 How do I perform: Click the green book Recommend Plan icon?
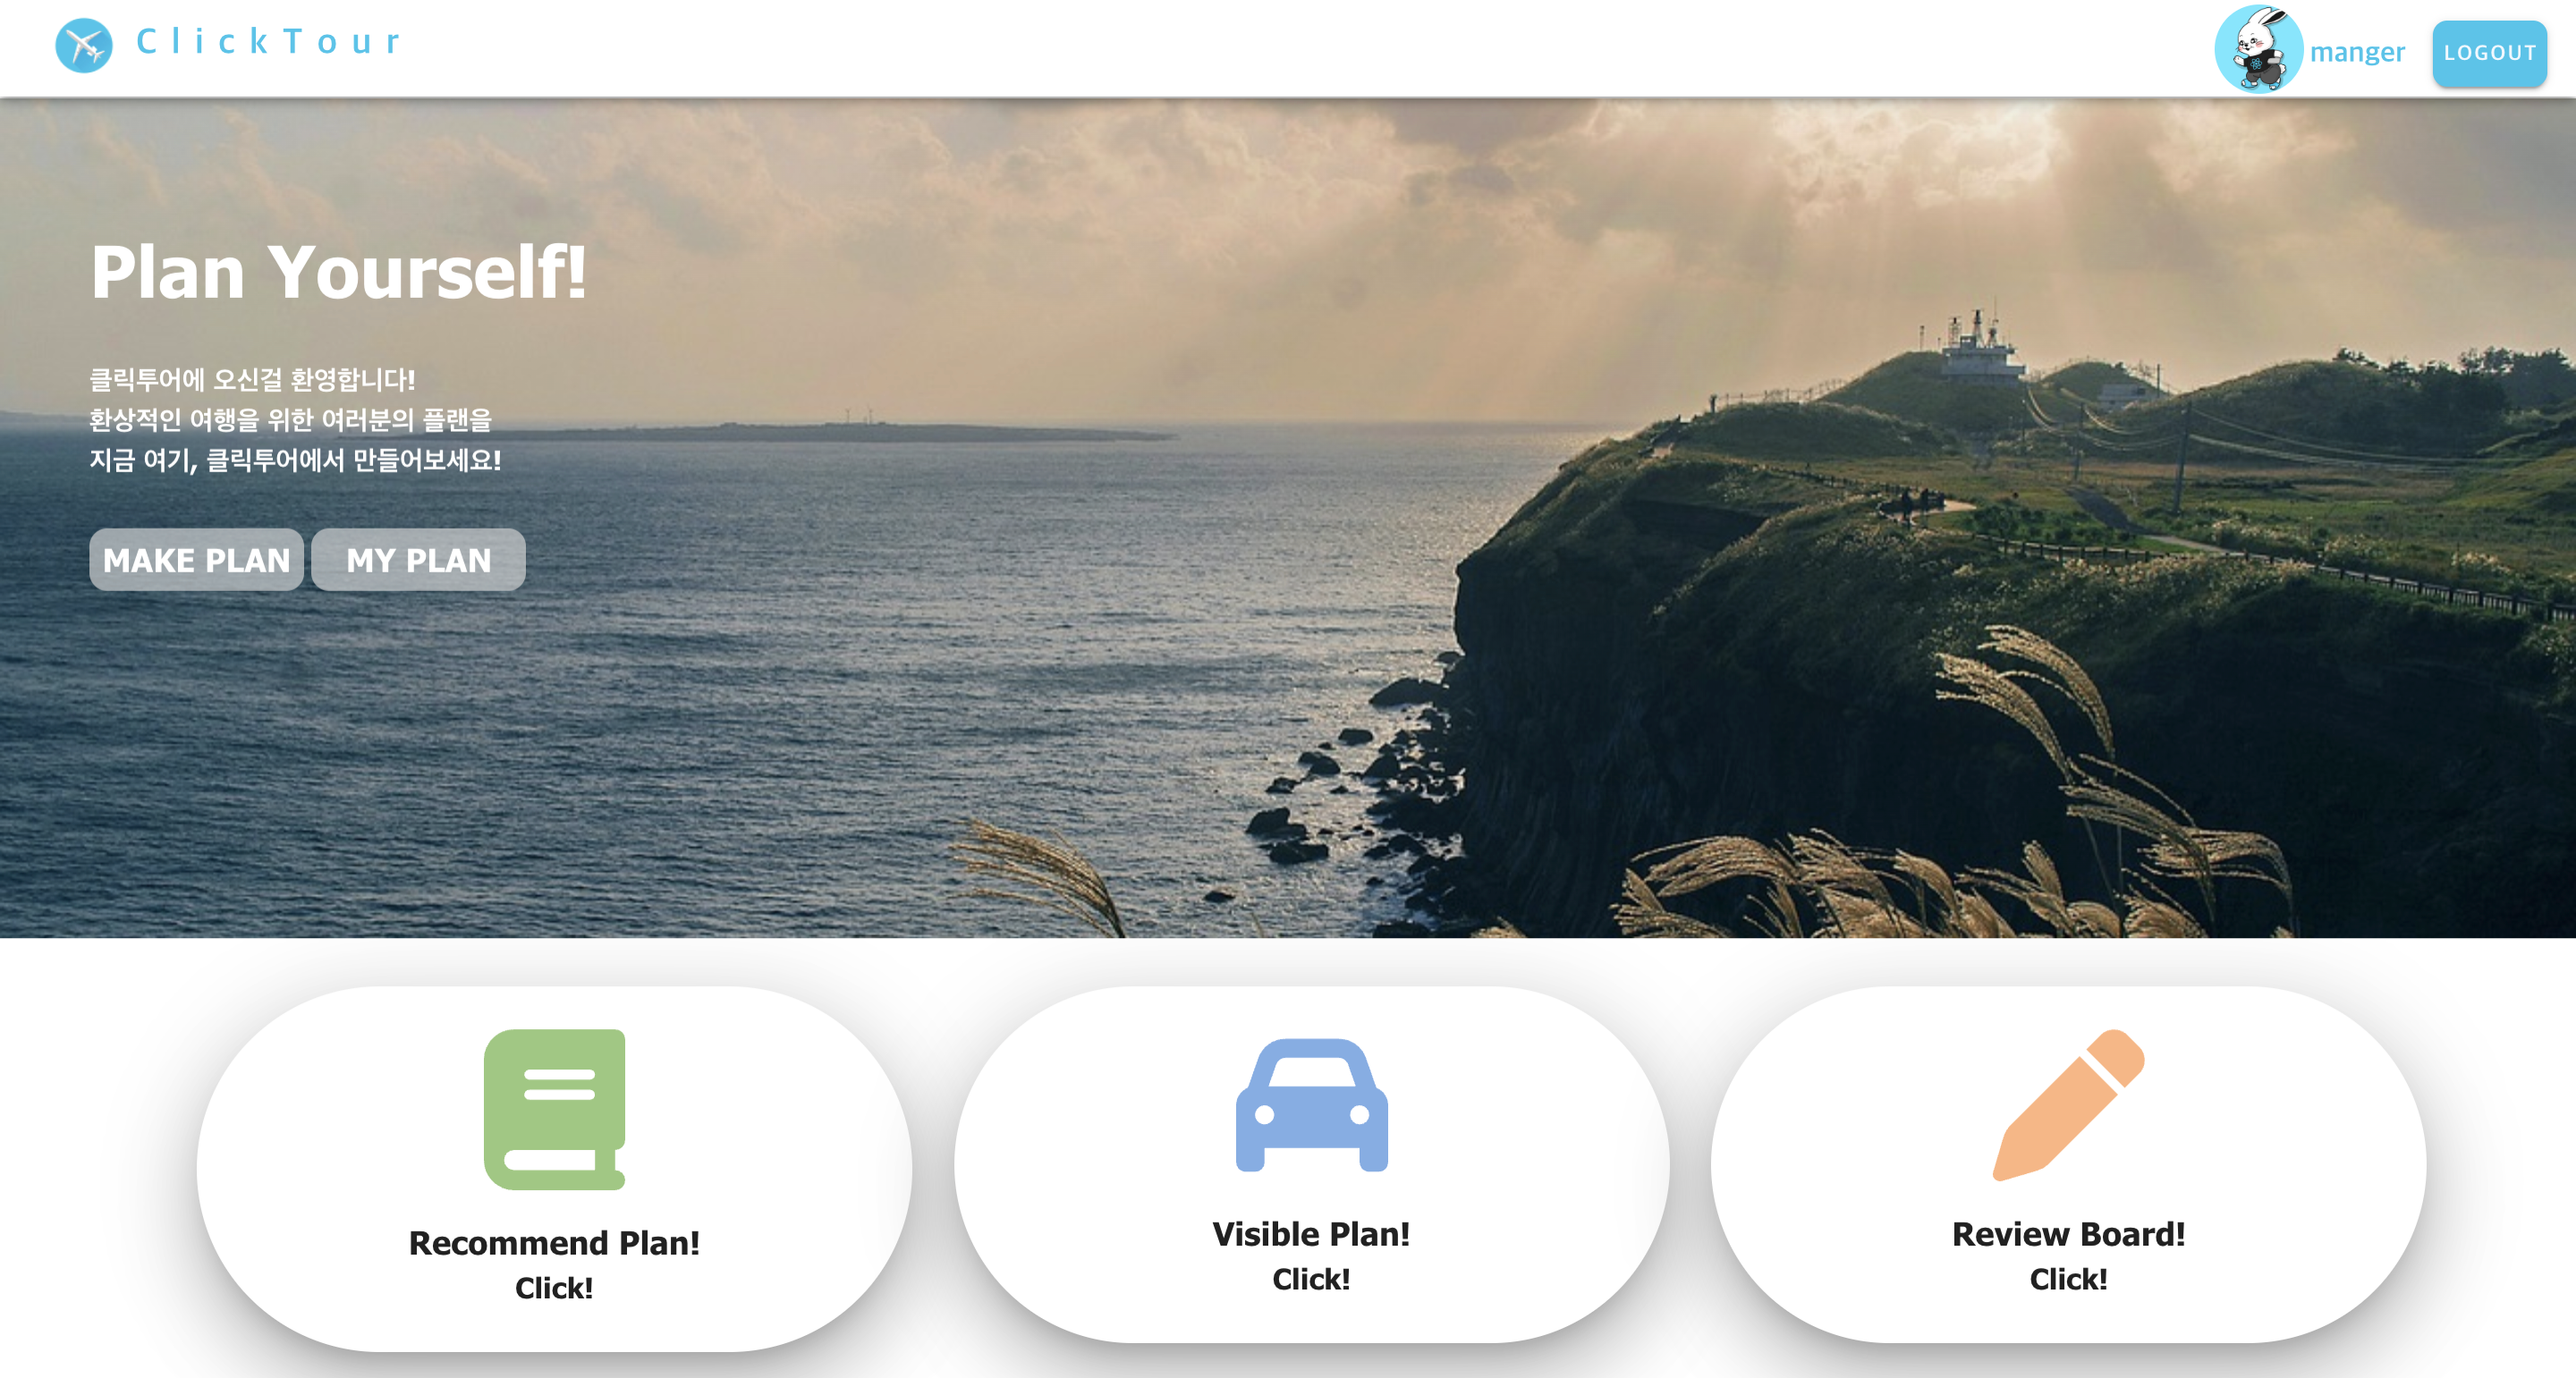(555, 1109)
